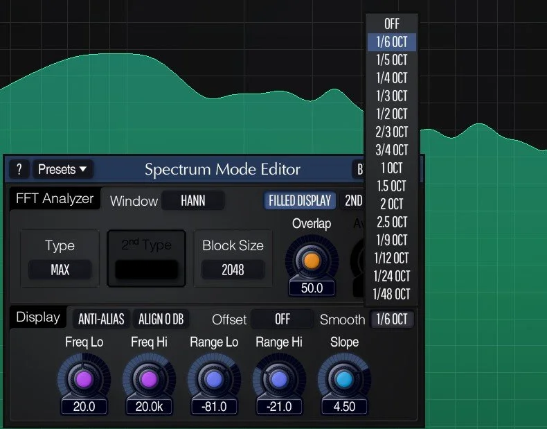The height and width of the screenshot is (429, 547).
Task: Click the blue Range Hi knob
Action: [279, 379]
